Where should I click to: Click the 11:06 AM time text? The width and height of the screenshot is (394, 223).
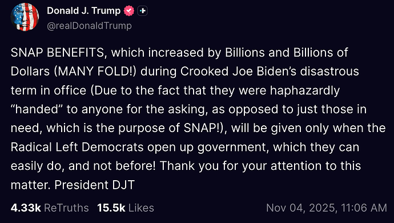tap(364, 208)
